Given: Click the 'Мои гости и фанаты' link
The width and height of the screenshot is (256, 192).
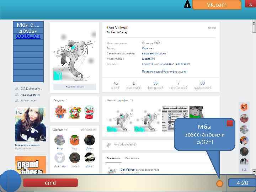Looking at the screenshot, I should [27, 145].
